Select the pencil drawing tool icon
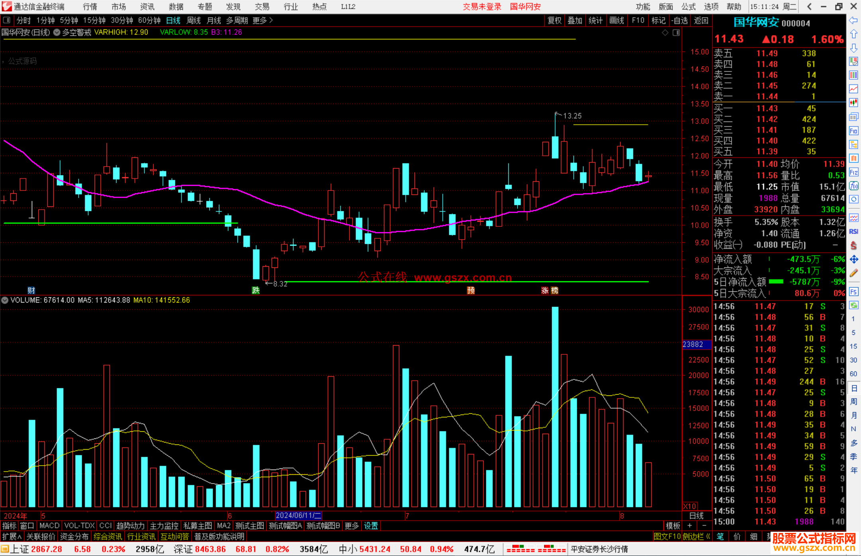Image resolution: width=861 pixels, height=556 pixels. pyautogui.click(x=853, y=273)
